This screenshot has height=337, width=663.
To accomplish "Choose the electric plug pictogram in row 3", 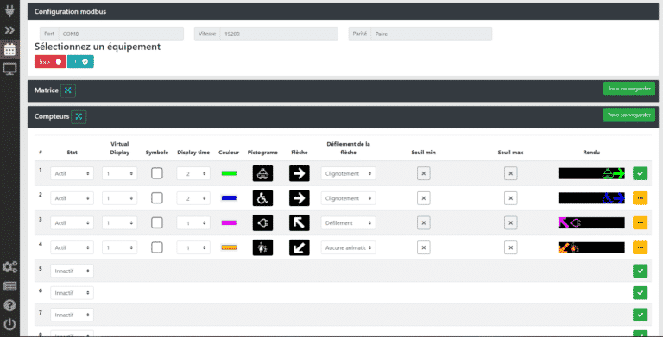I will (x=262, y=223).
